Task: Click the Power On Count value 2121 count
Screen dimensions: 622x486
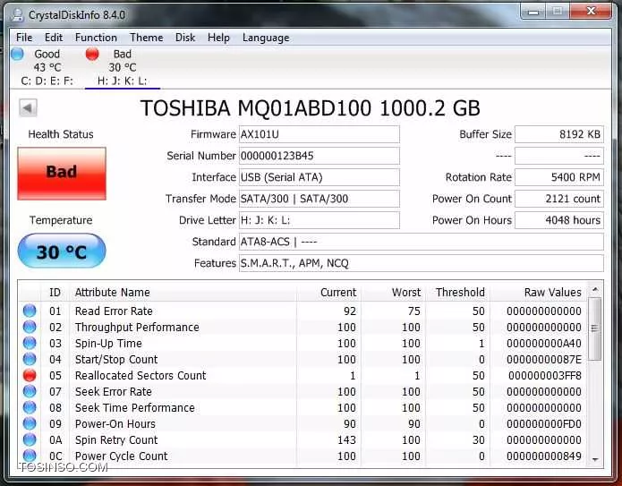Action: coord(559,199)
